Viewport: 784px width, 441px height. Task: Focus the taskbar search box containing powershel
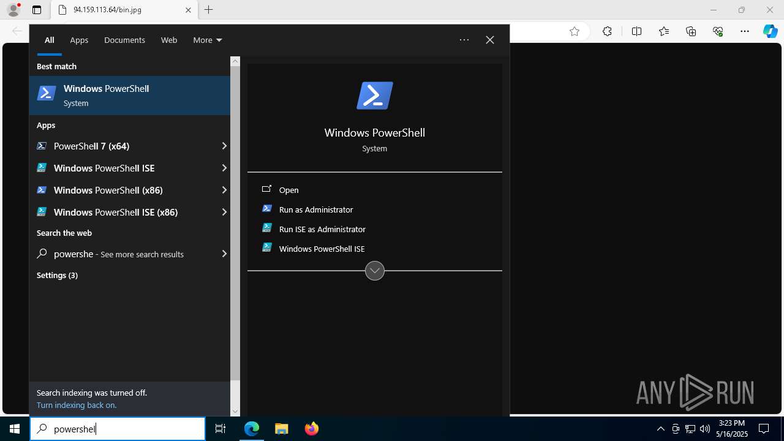118,429
